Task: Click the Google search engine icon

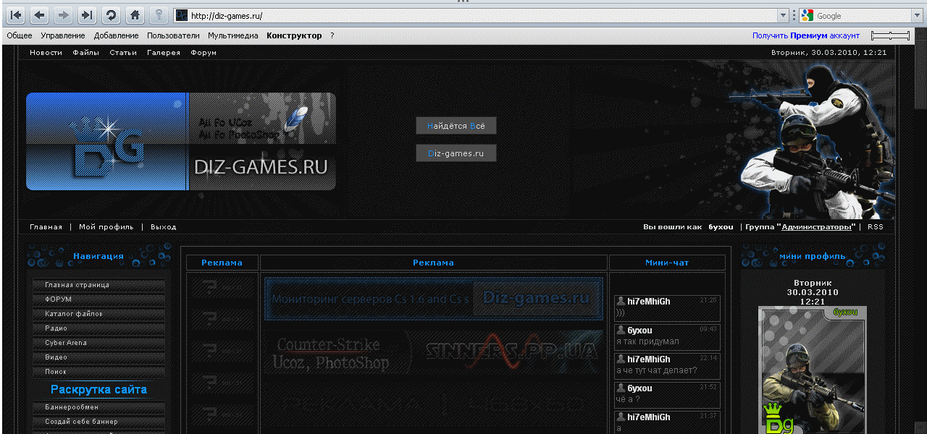Action: tap(808, 15)
